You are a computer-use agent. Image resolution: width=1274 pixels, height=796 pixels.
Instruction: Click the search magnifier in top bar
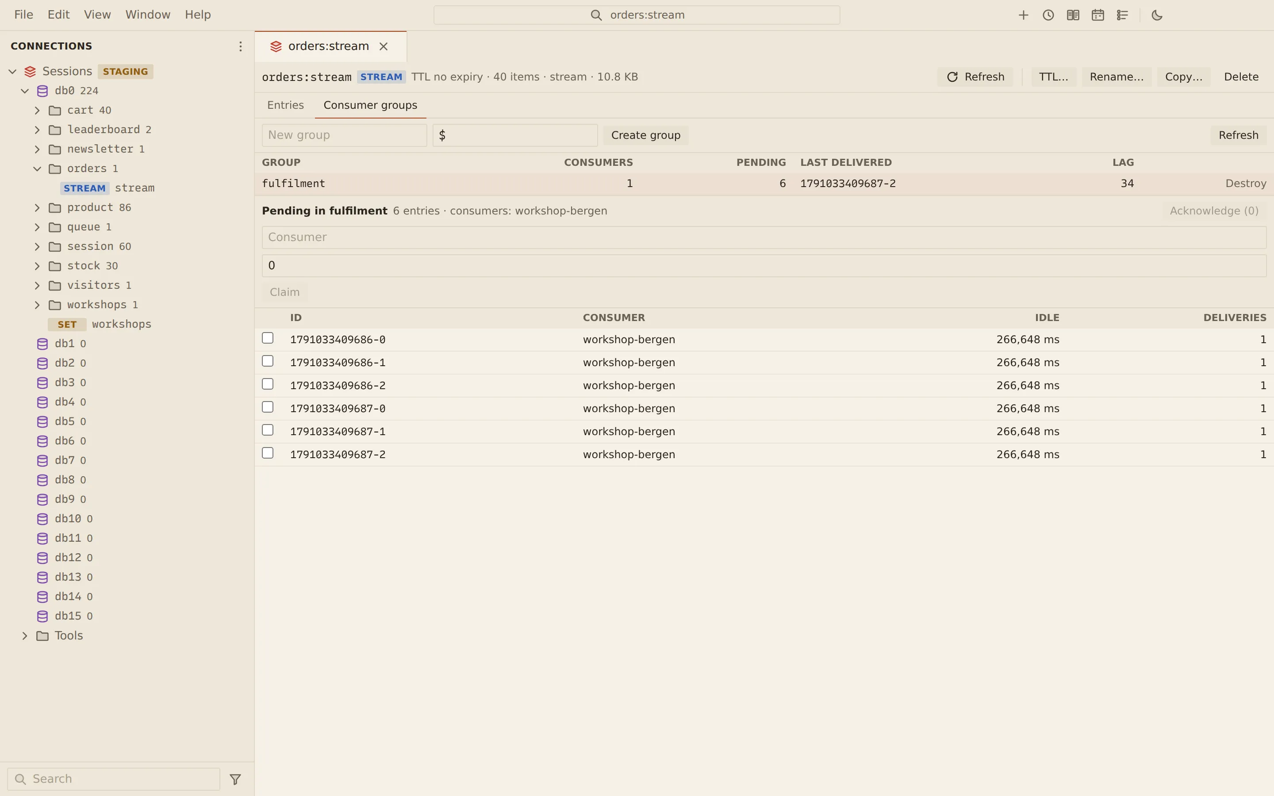596,15
